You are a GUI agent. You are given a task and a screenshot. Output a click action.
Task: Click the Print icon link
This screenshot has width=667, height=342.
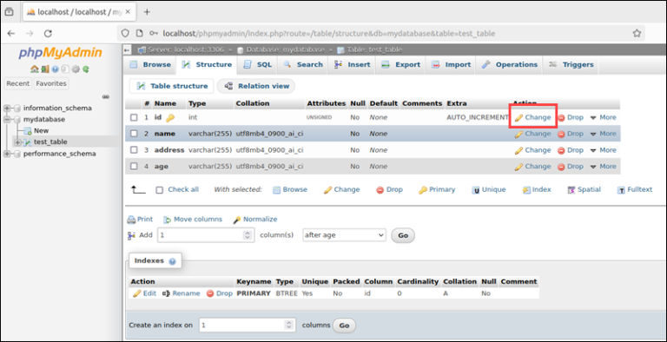point(140,220)
